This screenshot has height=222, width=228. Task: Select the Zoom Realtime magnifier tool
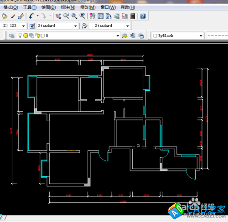pos(67,16)
